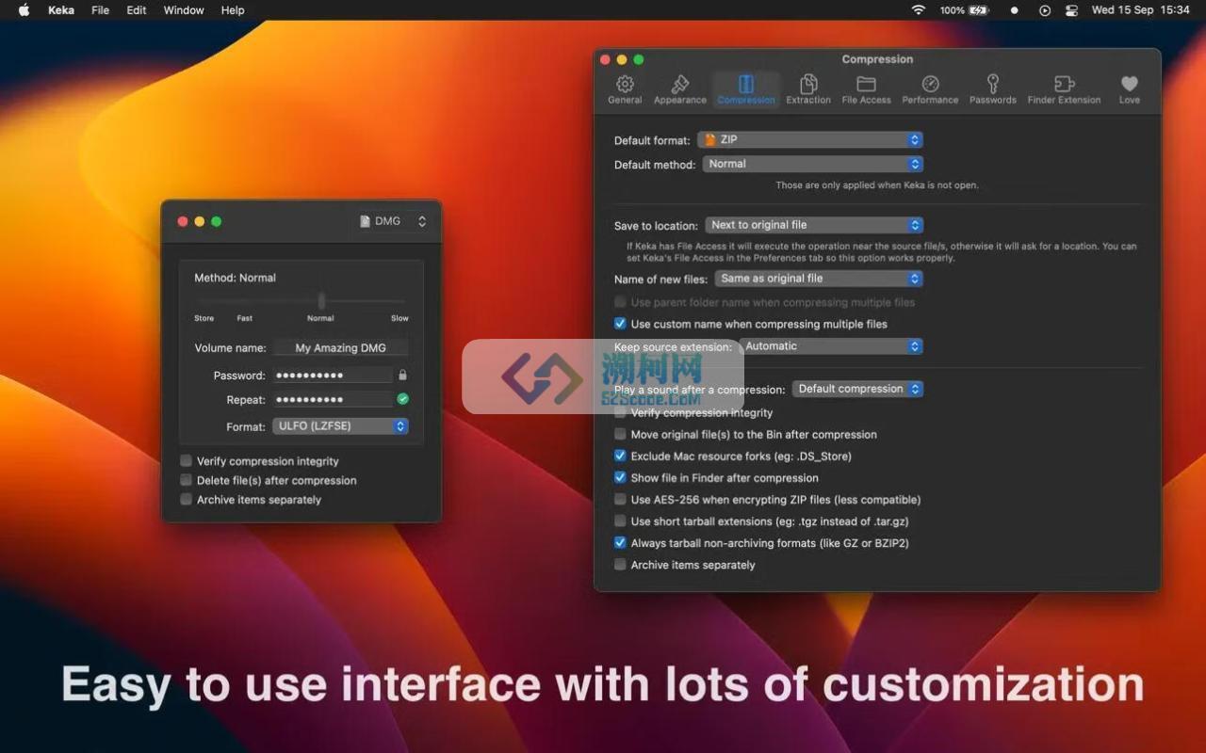Click the play circle menu bar icon

tap(1044, 10)
